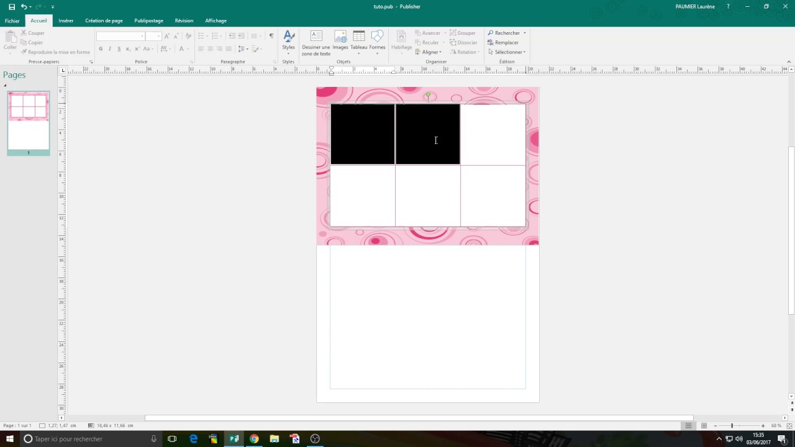The image size is (795, 447).
Task: Collapse the ribbon with the chevron
Action: point(789,61)
